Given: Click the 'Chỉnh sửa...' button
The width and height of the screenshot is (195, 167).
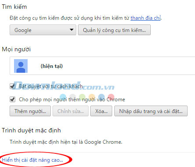Looking at the screenshot, I should pyautogui.click(x=71, y=111).
